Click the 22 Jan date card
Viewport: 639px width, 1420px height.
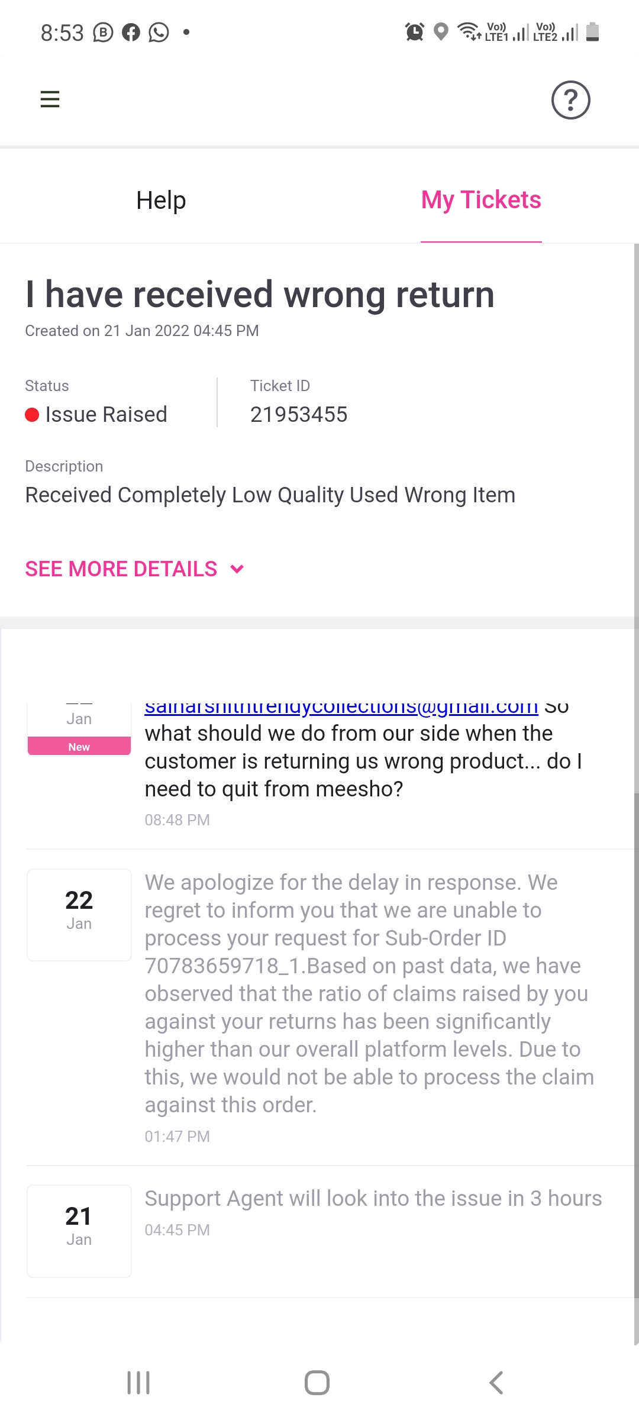click(79, 915)
